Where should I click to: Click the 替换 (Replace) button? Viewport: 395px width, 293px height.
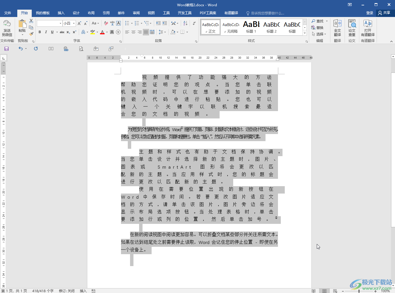[317, 28]
